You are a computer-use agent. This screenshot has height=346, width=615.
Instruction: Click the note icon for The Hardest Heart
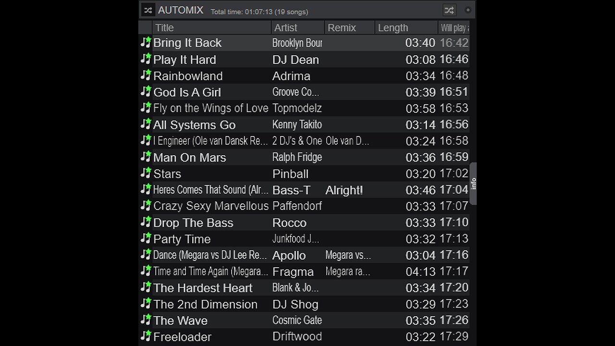pos(146,287)
